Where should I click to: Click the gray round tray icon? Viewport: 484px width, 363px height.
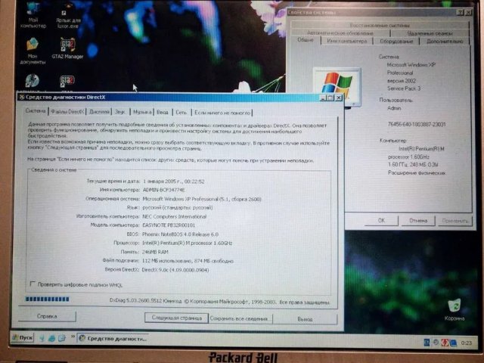436,343
